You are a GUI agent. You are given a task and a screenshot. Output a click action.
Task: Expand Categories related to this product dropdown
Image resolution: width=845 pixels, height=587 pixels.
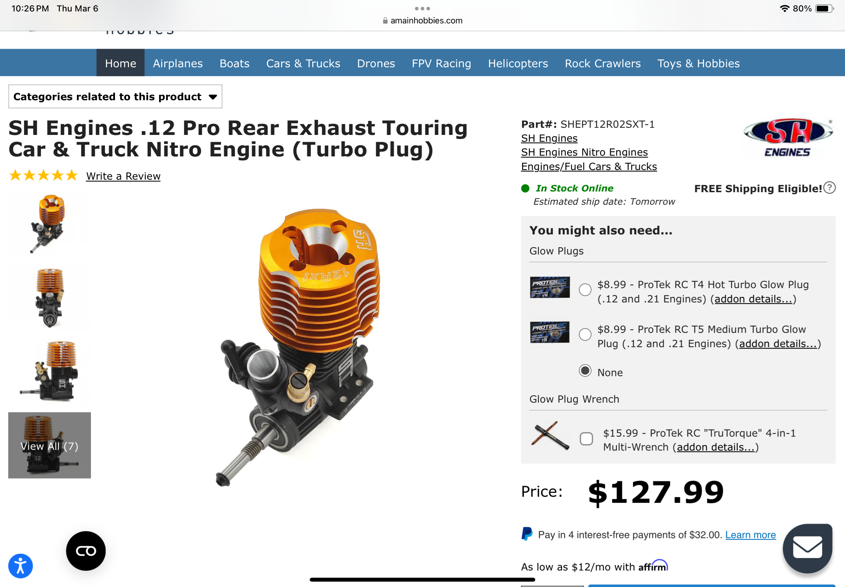[x=115, y=97]
